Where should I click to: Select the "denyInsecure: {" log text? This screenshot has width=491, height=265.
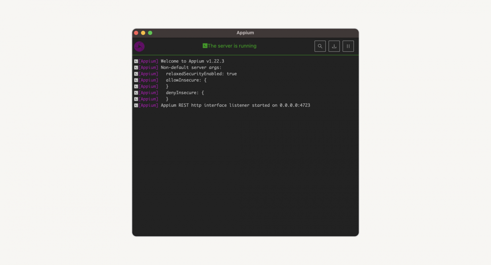click(x=185, y=93)
